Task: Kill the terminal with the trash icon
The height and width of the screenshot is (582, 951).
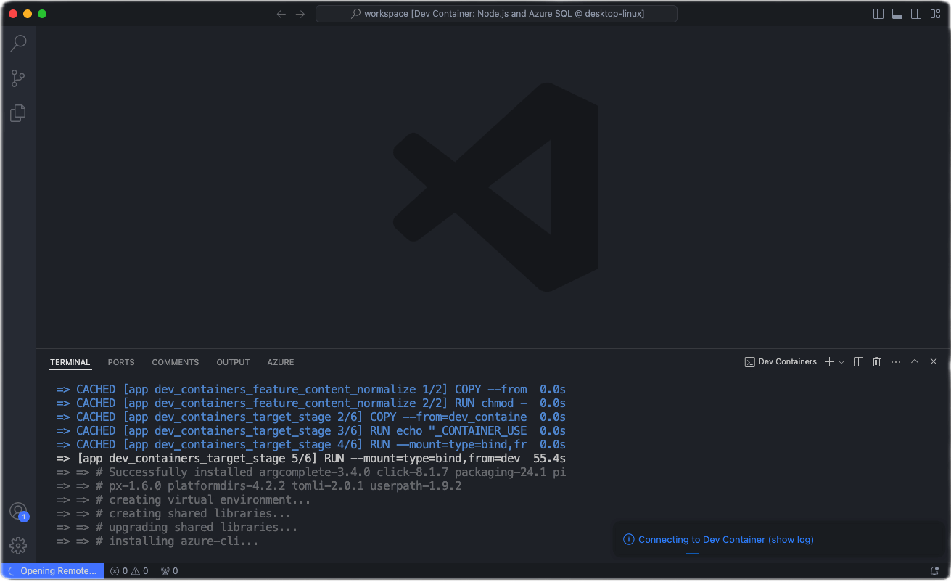Action: [x=876, y=361]
